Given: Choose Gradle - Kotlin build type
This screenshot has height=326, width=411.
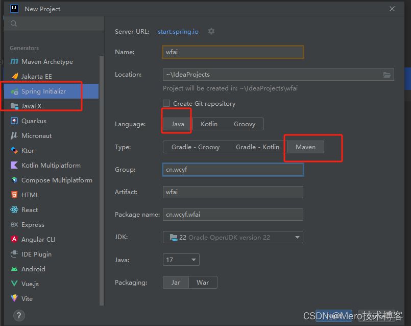Looking at the screenshot, I should [257, 147].
